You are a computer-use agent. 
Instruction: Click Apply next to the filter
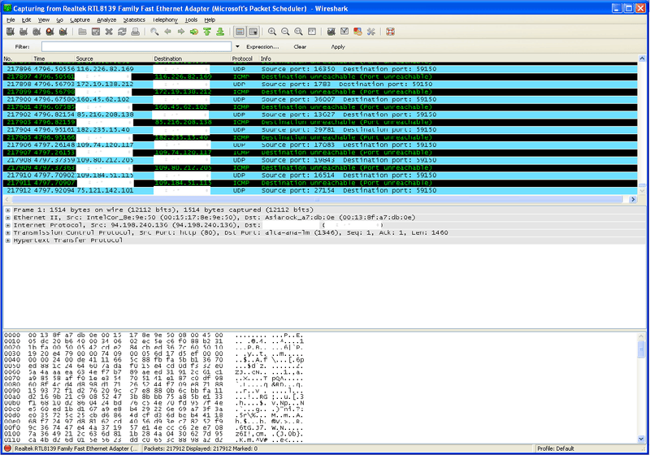(338, 47)
